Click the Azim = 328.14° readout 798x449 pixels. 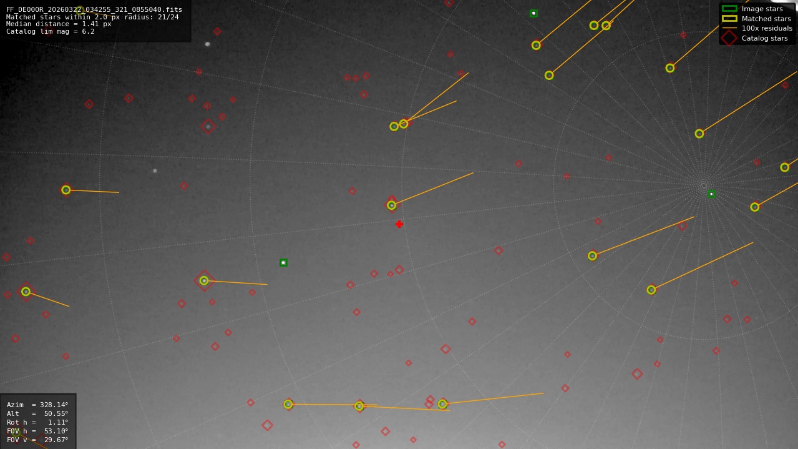click(x=36, y=405)
